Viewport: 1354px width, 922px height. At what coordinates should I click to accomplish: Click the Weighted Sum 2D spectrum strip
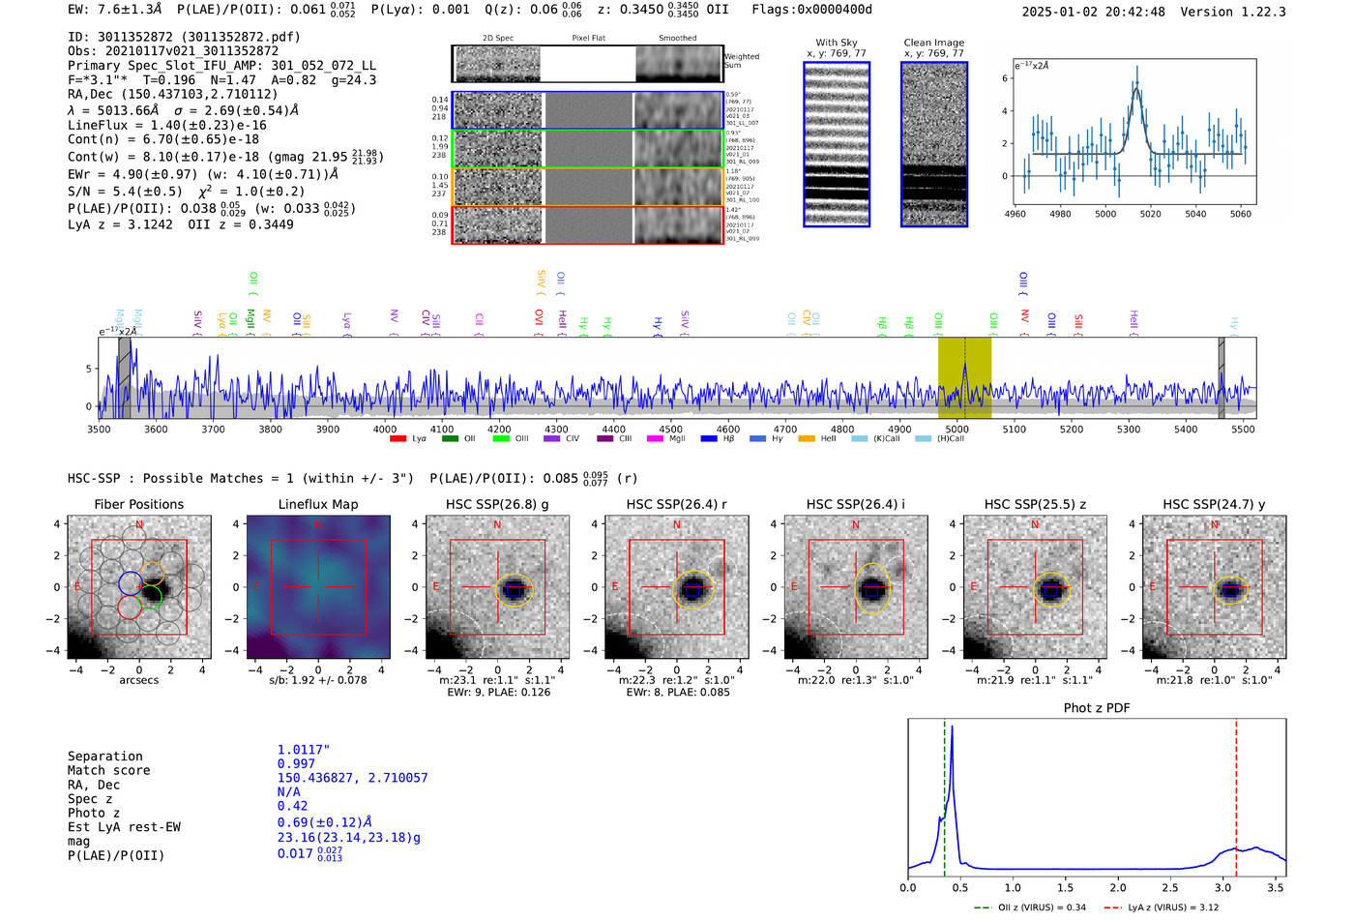click(x=588, y=64)
